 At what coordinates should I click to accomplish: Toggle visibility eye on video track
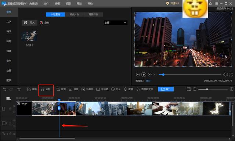click(14, 106)
